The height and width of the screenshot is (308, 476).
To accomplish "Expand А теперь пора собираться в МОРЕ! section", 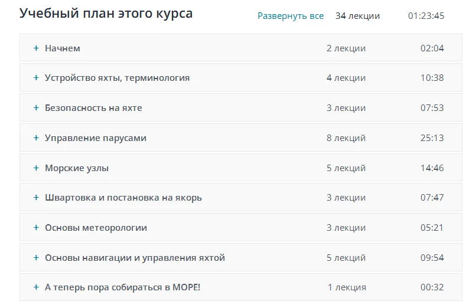I will (123, 287).
